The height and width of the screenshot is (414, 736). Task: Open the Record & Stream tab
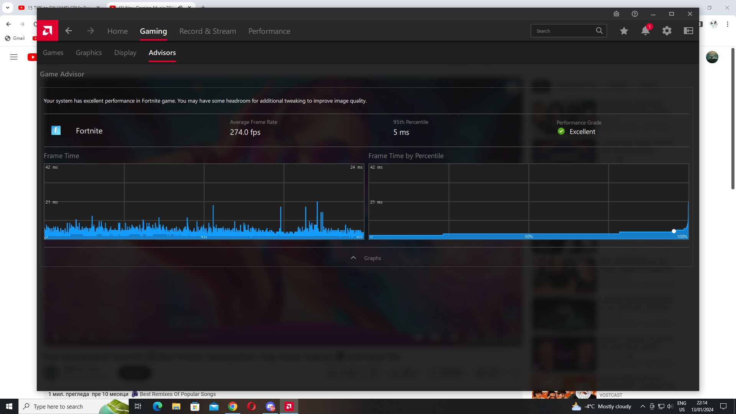coord(208,31)
